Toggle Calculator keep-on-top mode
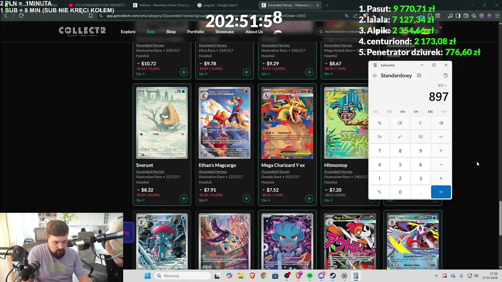 click(419, 76)
